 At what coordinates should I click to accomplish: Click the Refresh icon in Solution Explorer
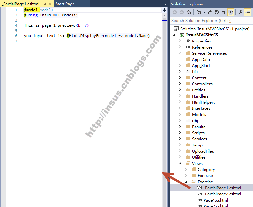point(216,12)
